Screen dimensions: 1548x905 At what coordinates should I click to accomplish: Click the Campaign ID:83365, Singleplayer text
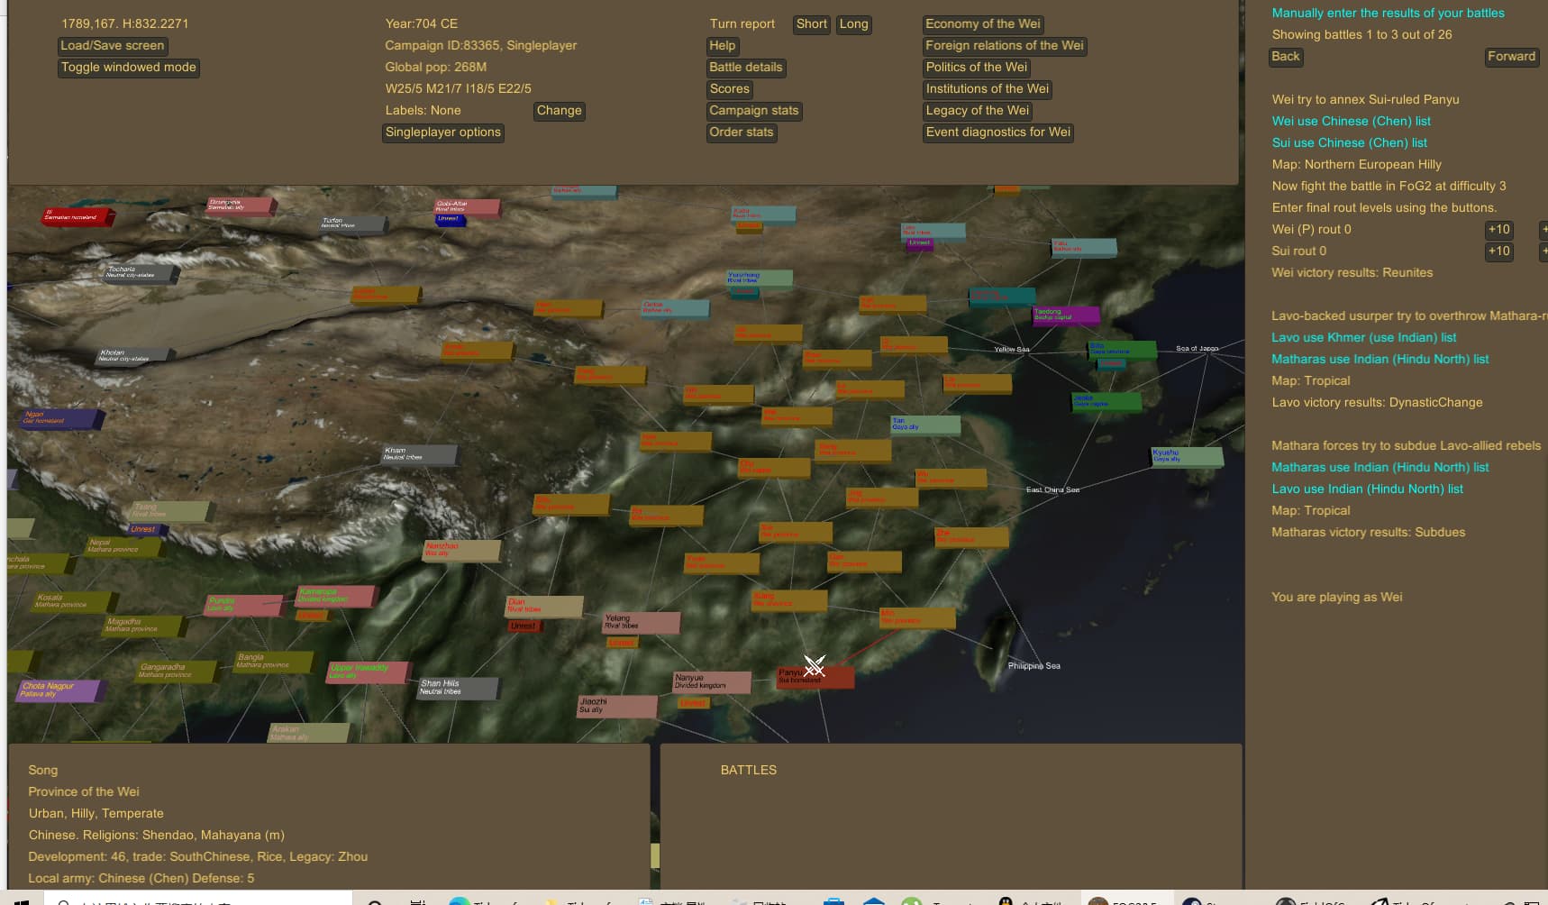pyautogui.click(x=481, y=45)
